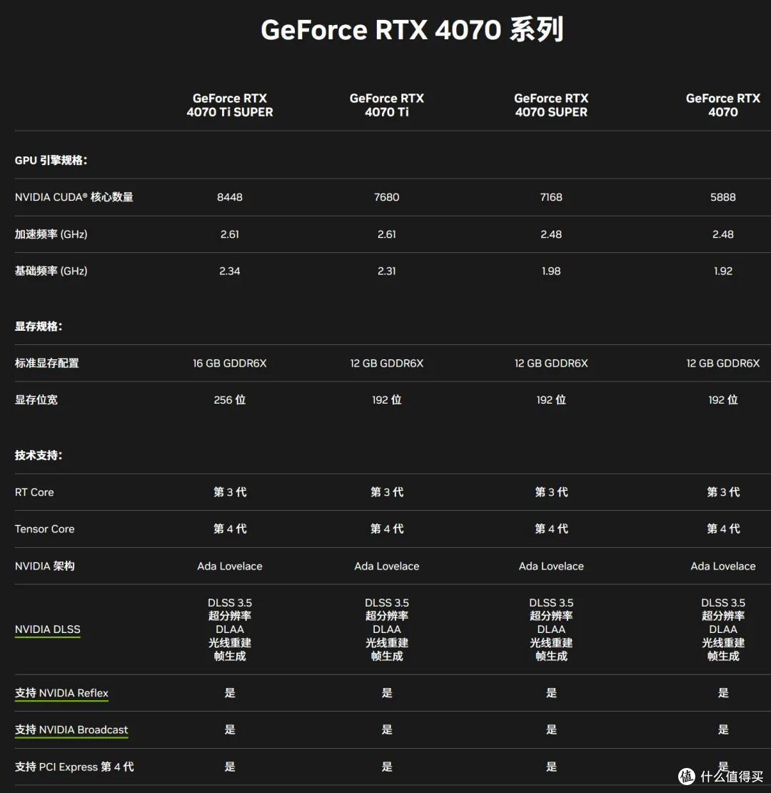Select the GeForce RTX 4070 column header

coord(723,105)
